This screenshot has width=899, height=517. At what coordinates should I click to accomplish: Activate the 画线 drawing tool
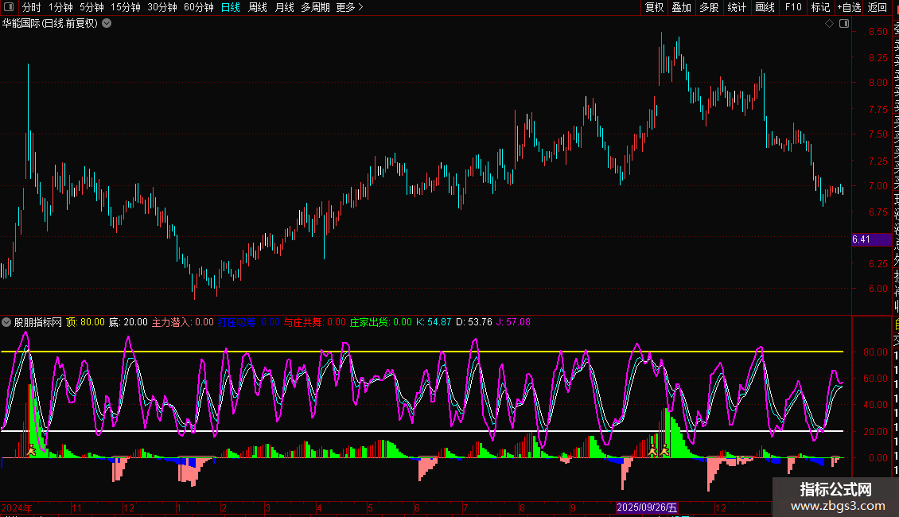point(765,7)
